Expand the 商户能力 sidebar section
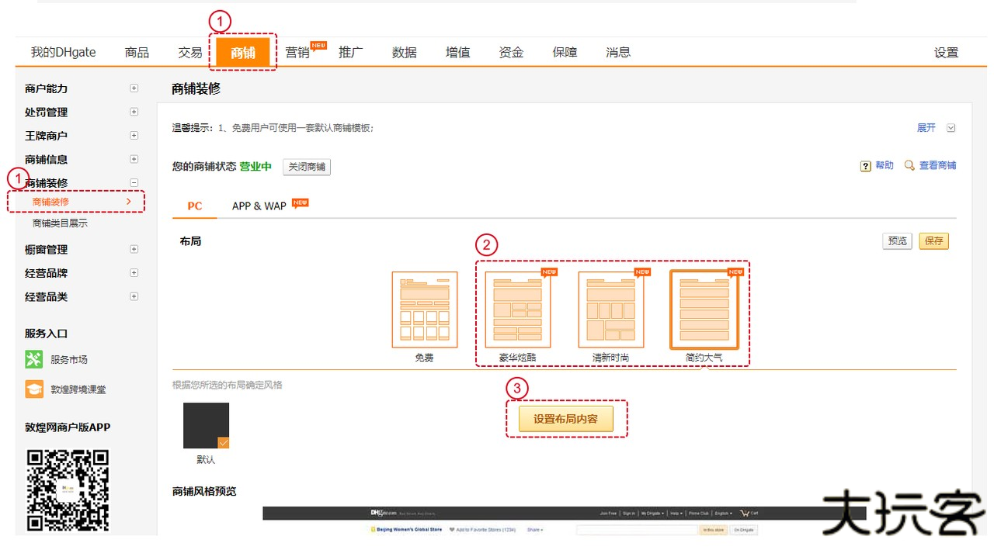This screenshot has height=550, width=994. [134, 88]
